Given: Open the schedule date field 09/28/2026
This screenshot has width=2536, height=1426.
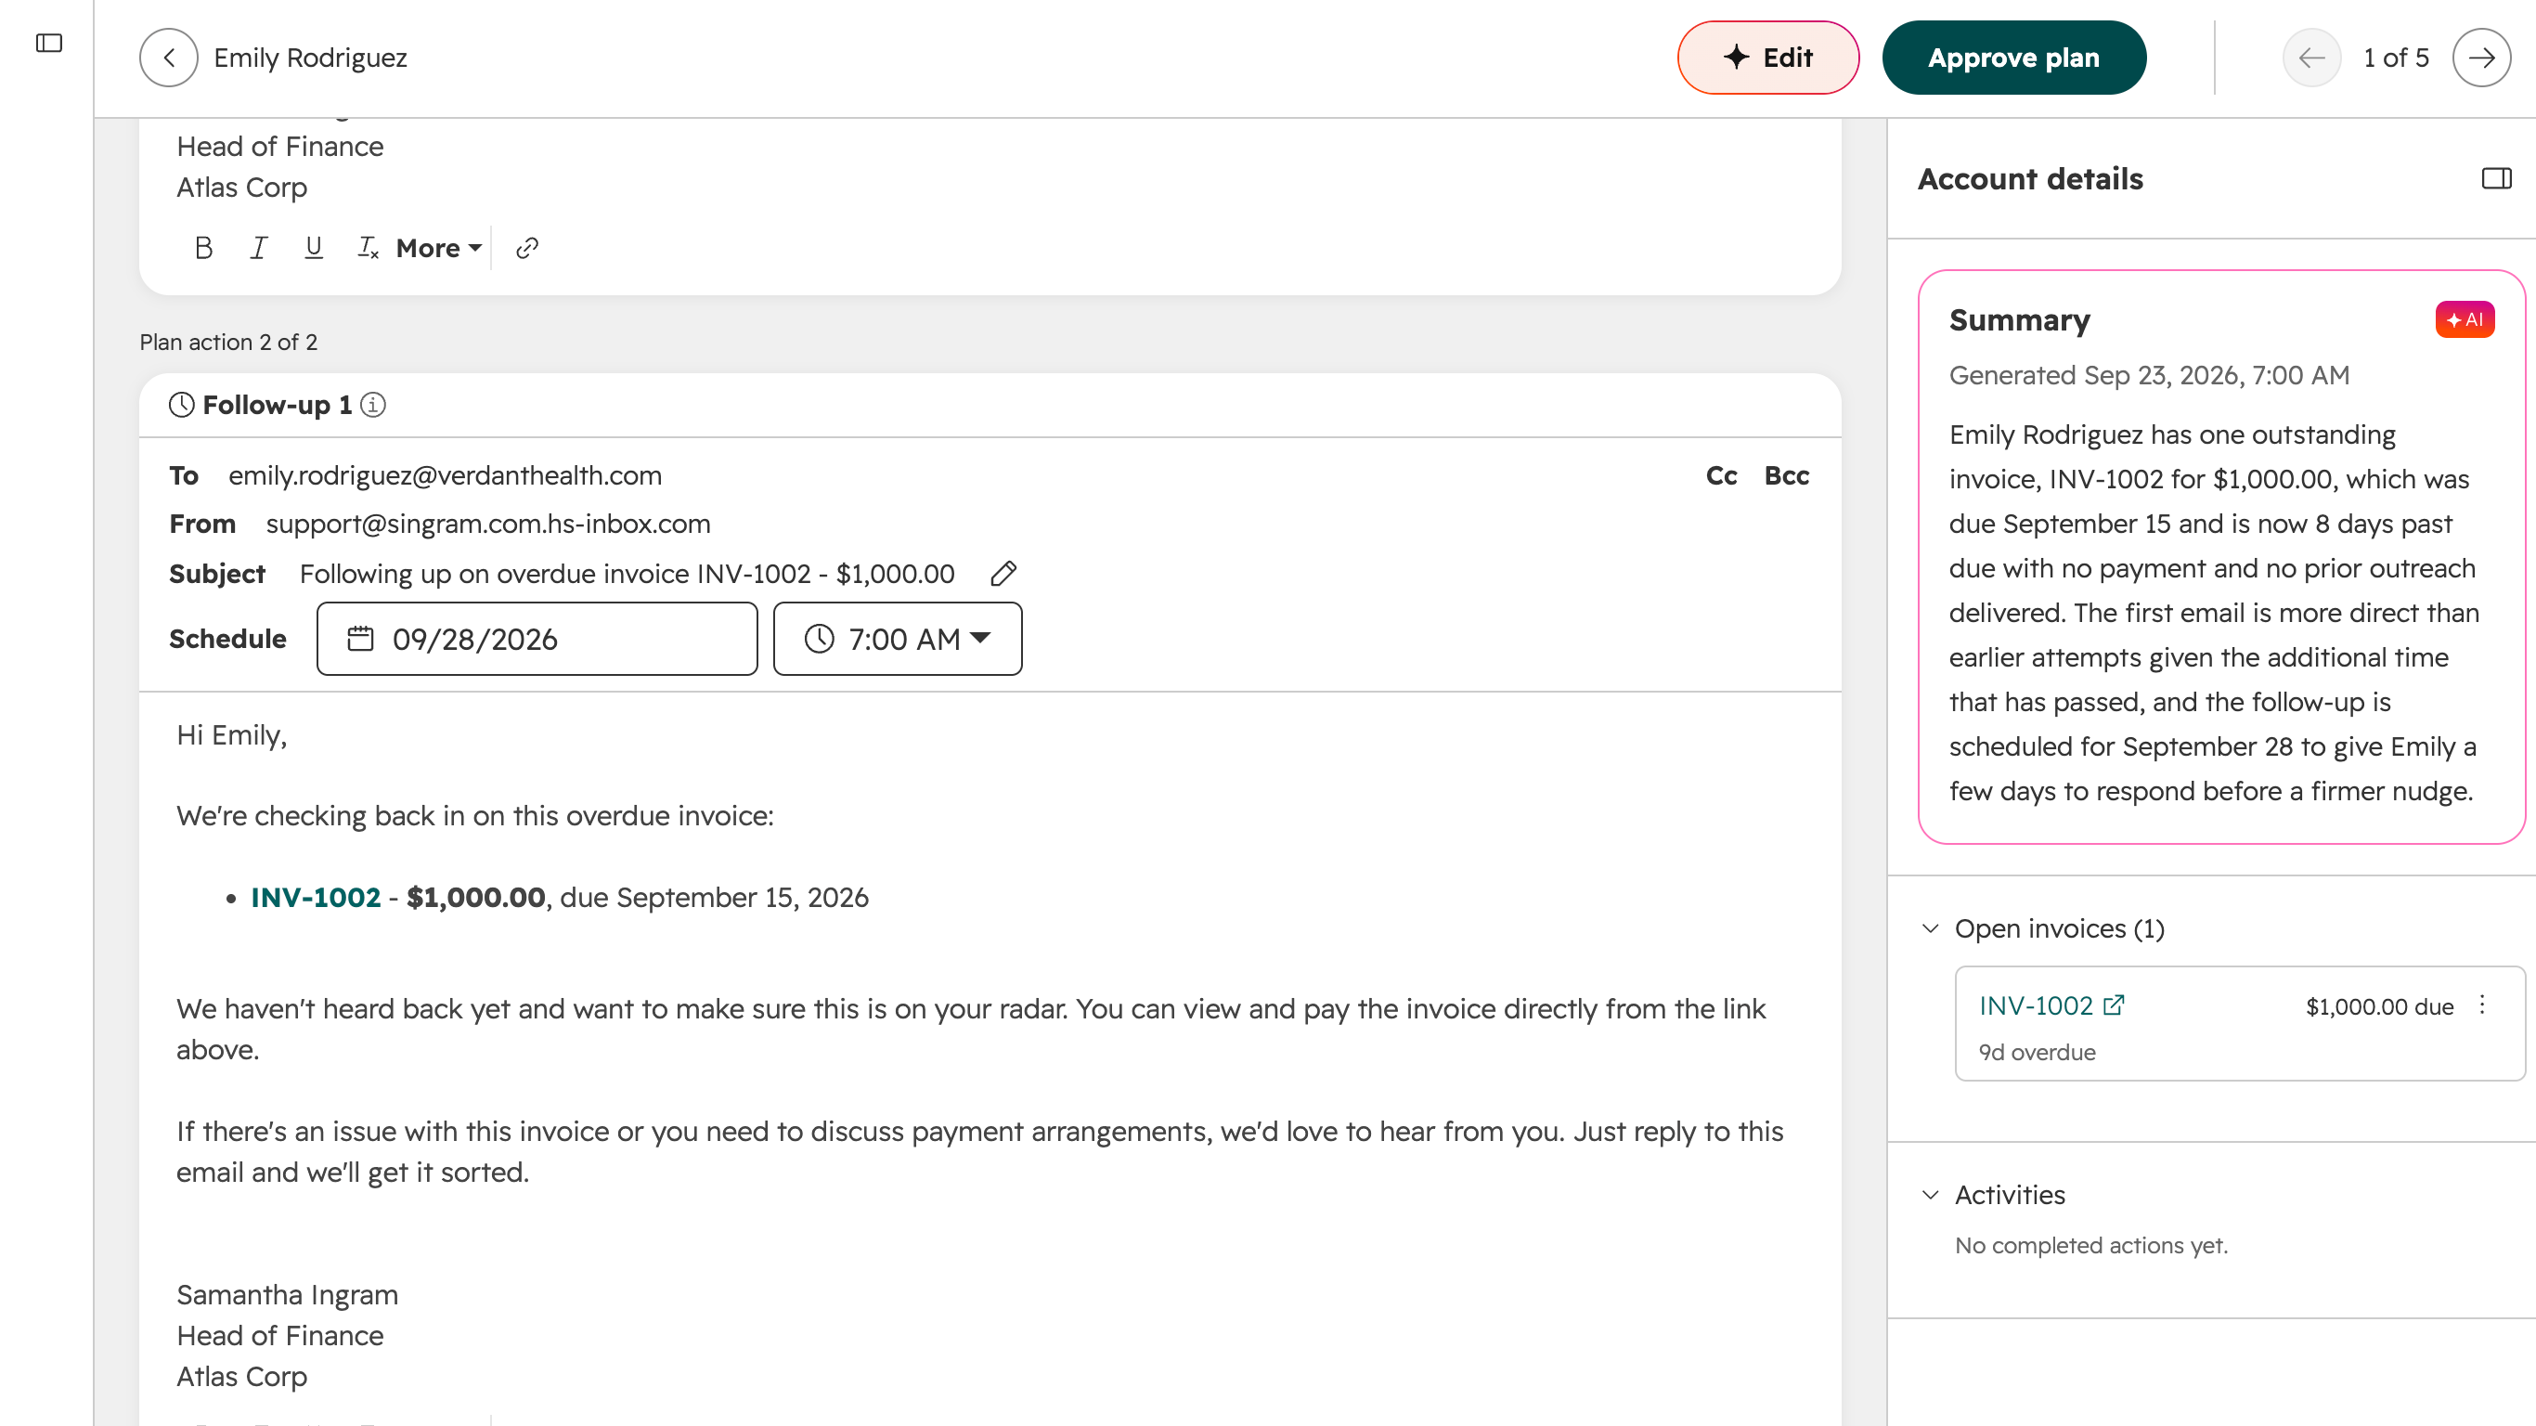Looking at the screenshot, I should 537,639.
